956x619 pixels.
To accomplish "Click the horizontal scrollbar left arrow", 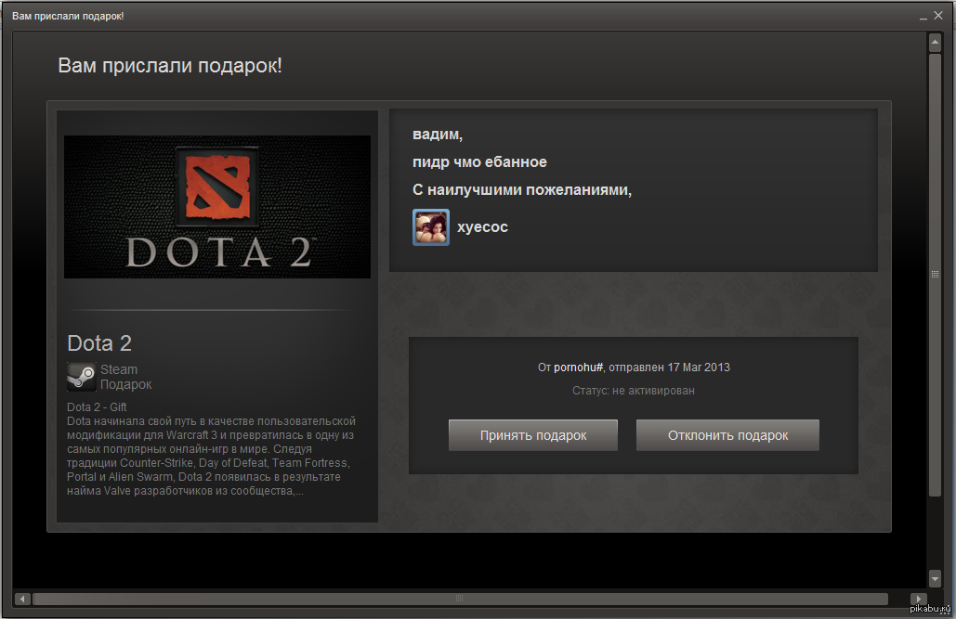I will 23,599.
